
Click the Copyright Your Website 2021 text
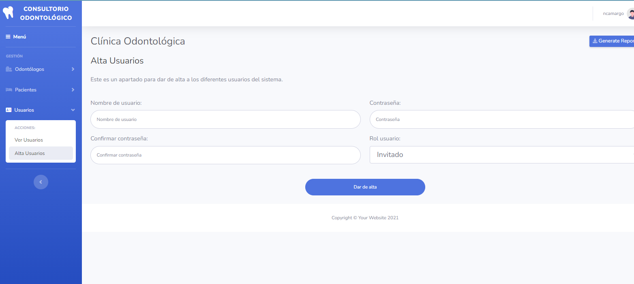[365, 218]
